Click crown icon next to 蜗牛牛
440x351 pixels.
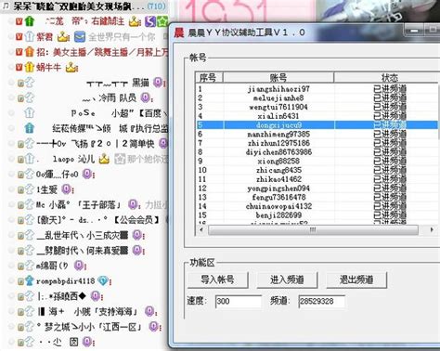71,67
